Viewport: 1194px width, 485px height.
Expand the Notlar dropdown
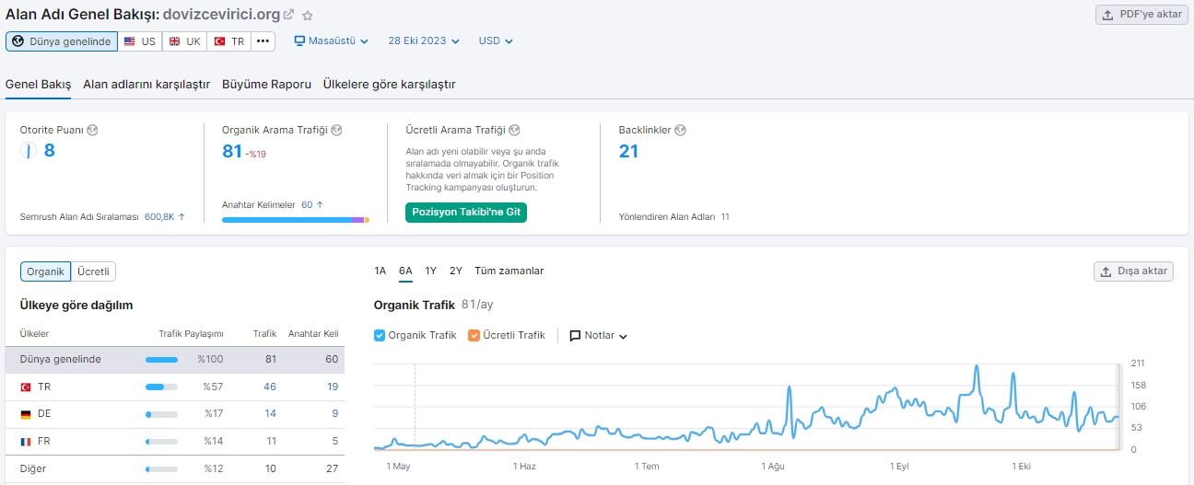pyautogui.click(x=599, y=336)
